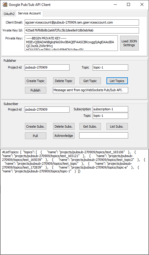Click the Client Email input field
149x255 pixels.
click(82, 23)
